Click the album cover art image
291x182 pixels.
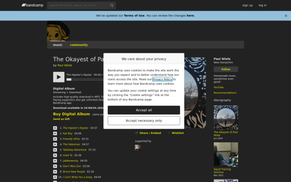(x=195, y=93)
